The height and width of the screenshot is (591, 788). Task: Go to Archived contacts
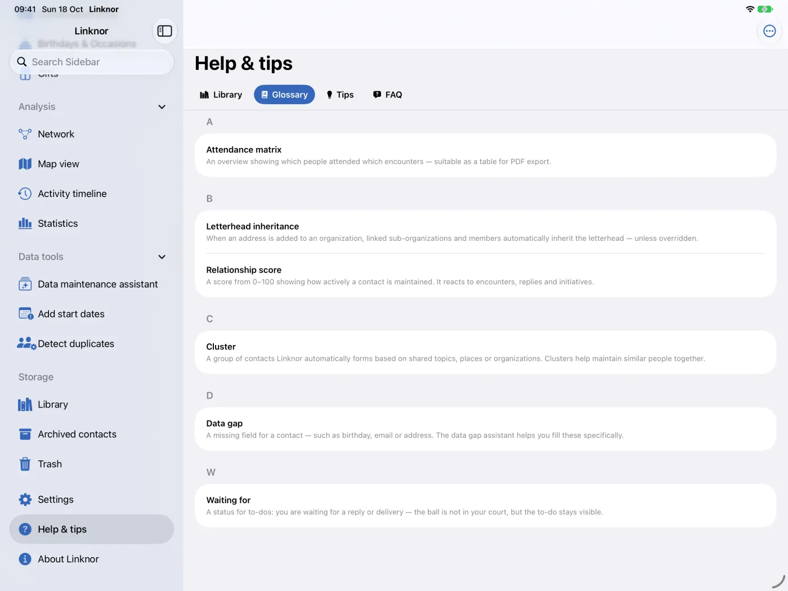pyautogui.click(x=92, y=434)
